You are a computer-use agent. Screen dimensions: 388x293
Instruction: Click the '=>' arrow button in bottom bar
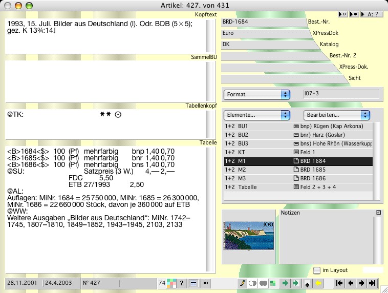pyautogui.click(x=206, y=282)
